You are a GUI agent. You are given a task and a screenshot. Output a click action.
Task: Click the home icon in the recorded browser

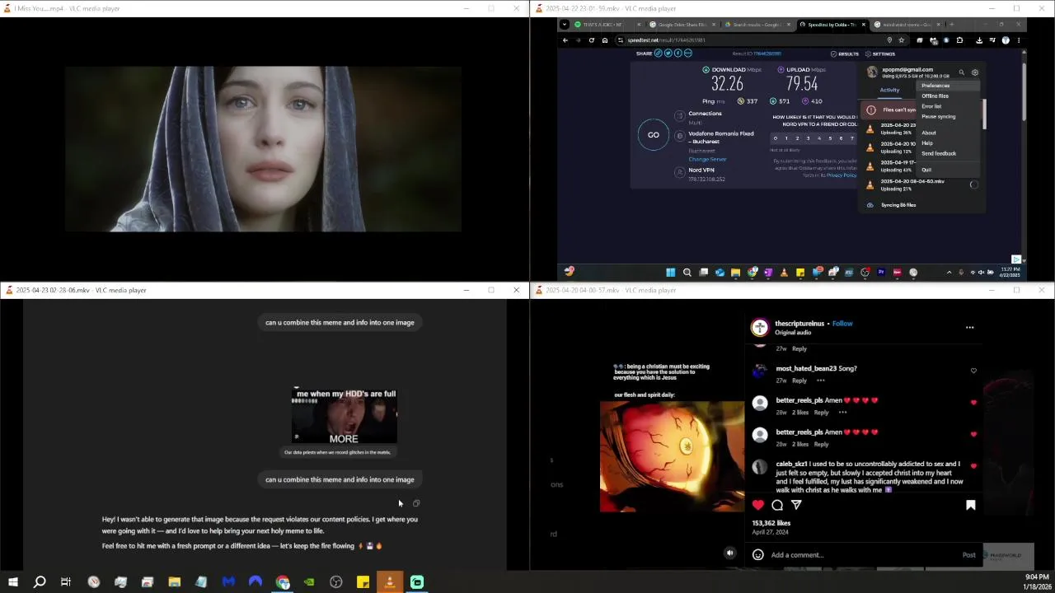(x=604, y=40)
